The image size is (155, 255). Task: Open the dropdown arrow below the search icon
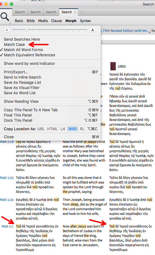click(10, 24)
